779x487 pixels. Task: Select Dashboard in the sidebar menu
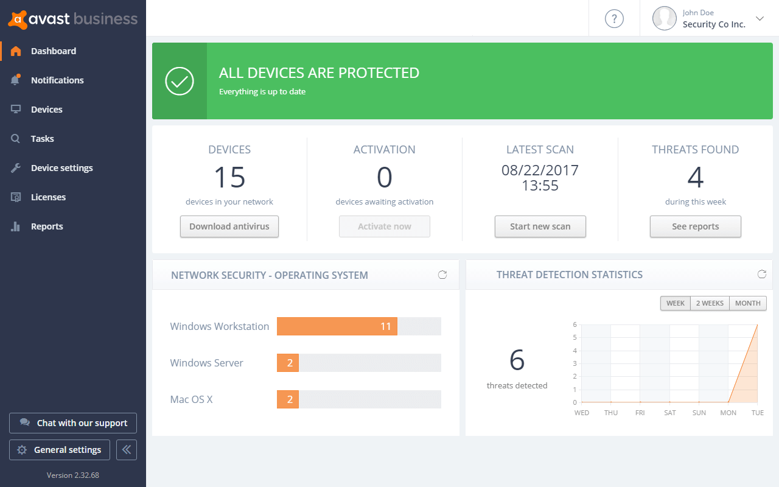[54, 51]
